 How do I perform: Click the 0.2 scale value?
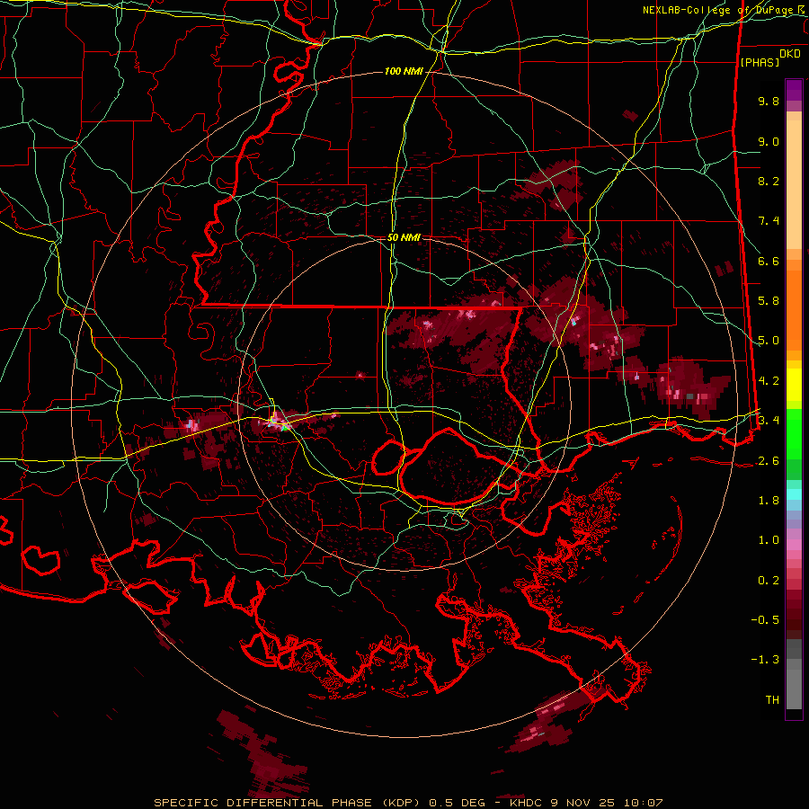tap(769, 581)
